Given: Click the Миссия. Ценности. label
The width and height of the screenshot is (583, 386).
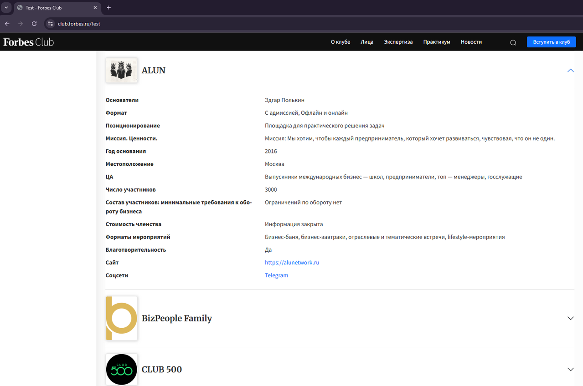Looking at the screenshot, I should click(132, 138).
